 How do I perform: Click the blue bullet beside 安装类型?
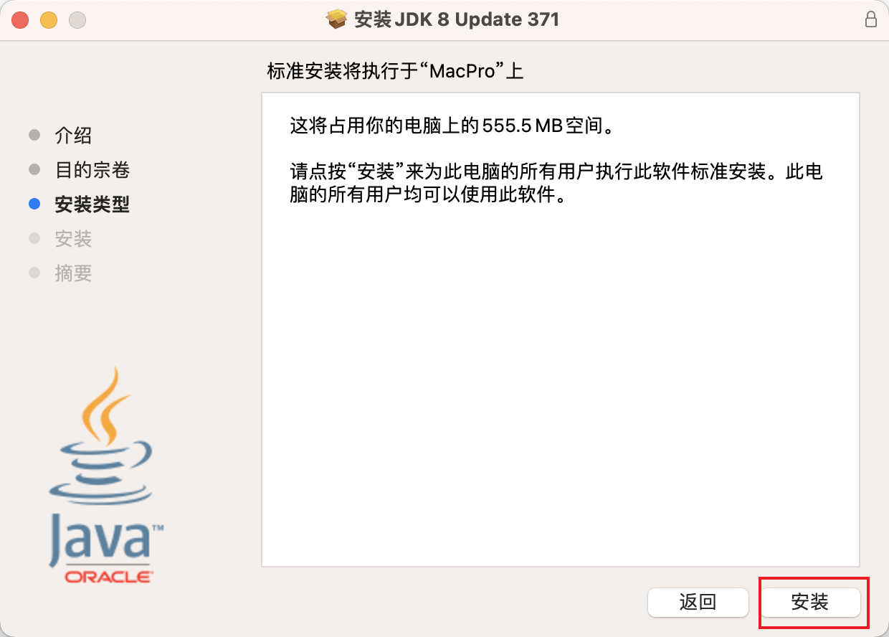point(34,204)
